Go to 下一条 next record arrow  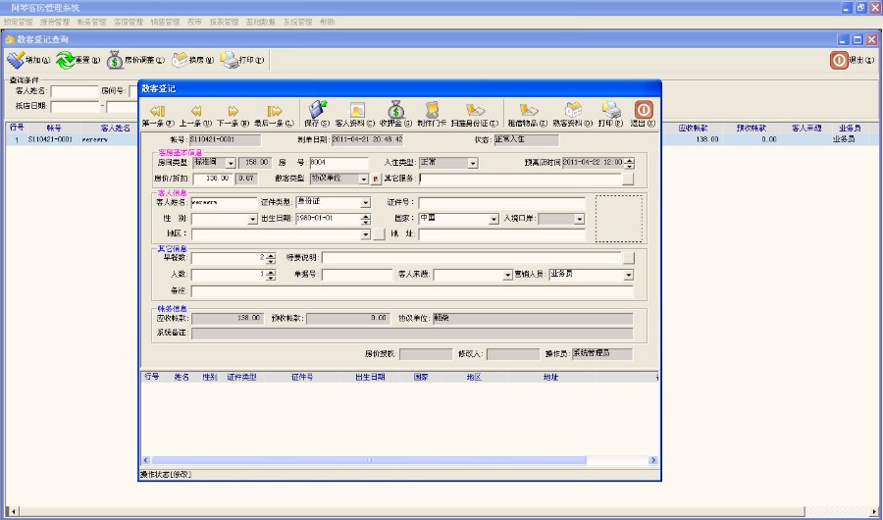point(234,111)
